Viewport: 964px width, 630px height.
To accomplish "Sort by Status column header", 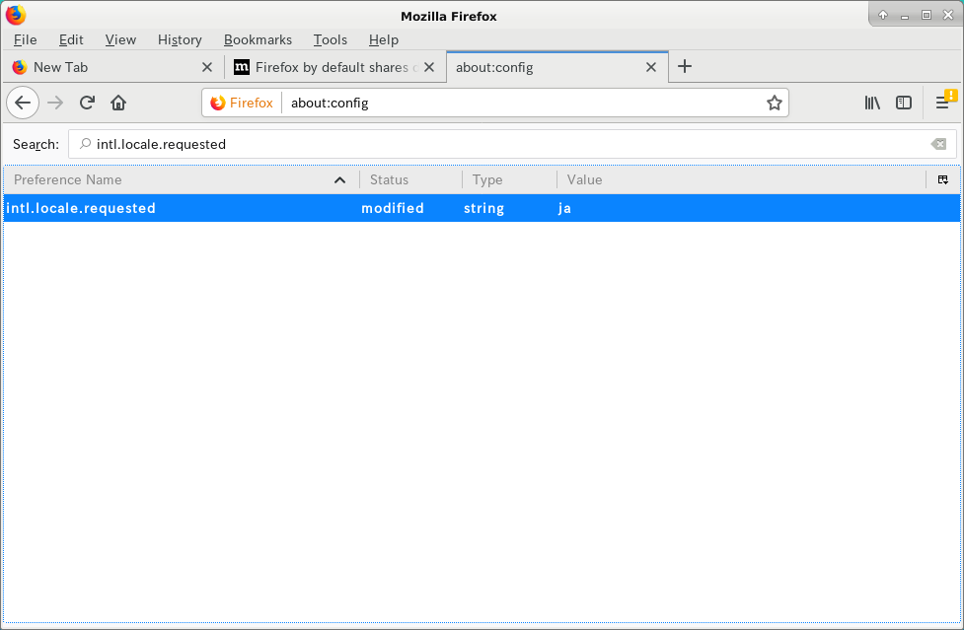I will [411, 179].
